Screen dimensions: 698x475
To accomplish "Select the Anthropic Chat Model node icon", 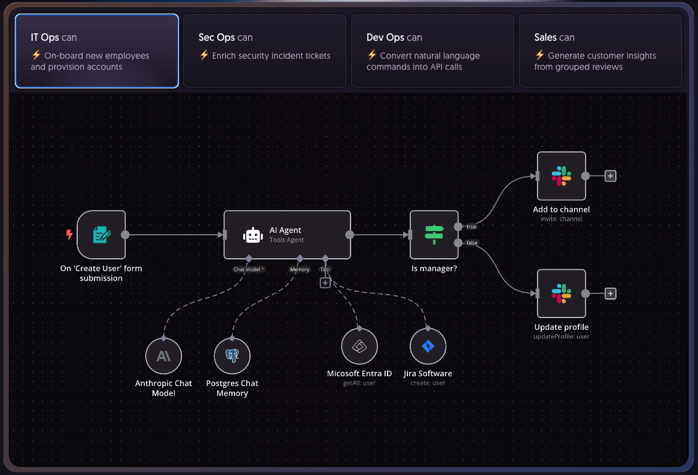I will click(163, 356).
